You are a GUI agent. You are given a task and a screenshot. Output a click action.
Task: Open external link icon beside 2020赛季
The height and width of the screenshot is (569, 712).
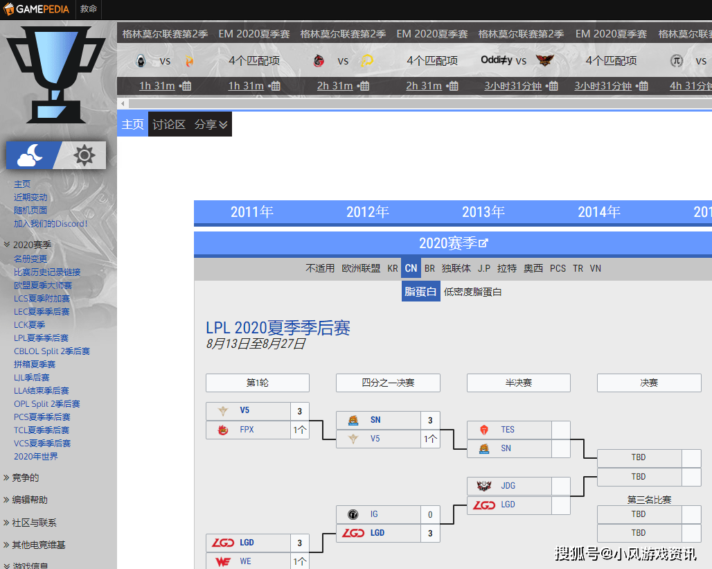(x=484, y=243)
